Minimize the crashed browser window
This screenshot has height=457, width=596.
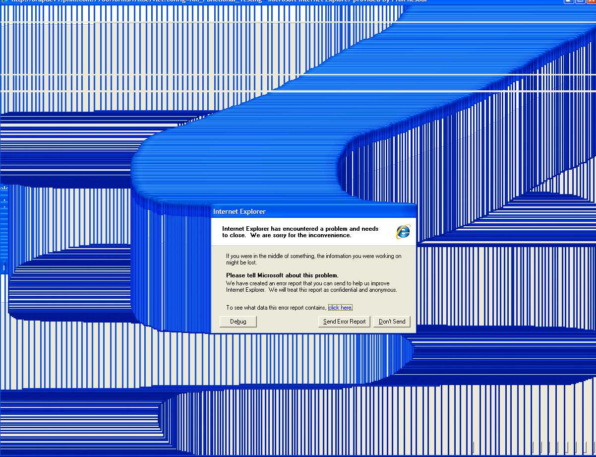click(x=569, y=1)
